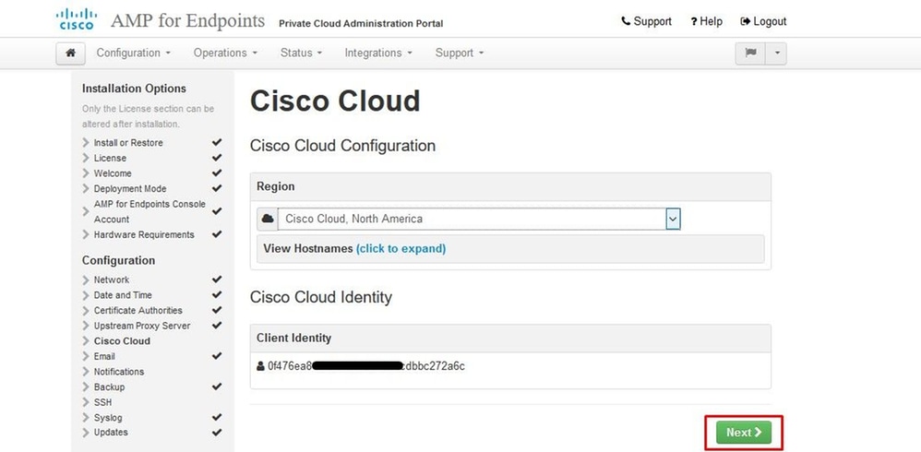Click the Cisco logo
This screenshot has width=921, height=452.
(x=77, y=18)
